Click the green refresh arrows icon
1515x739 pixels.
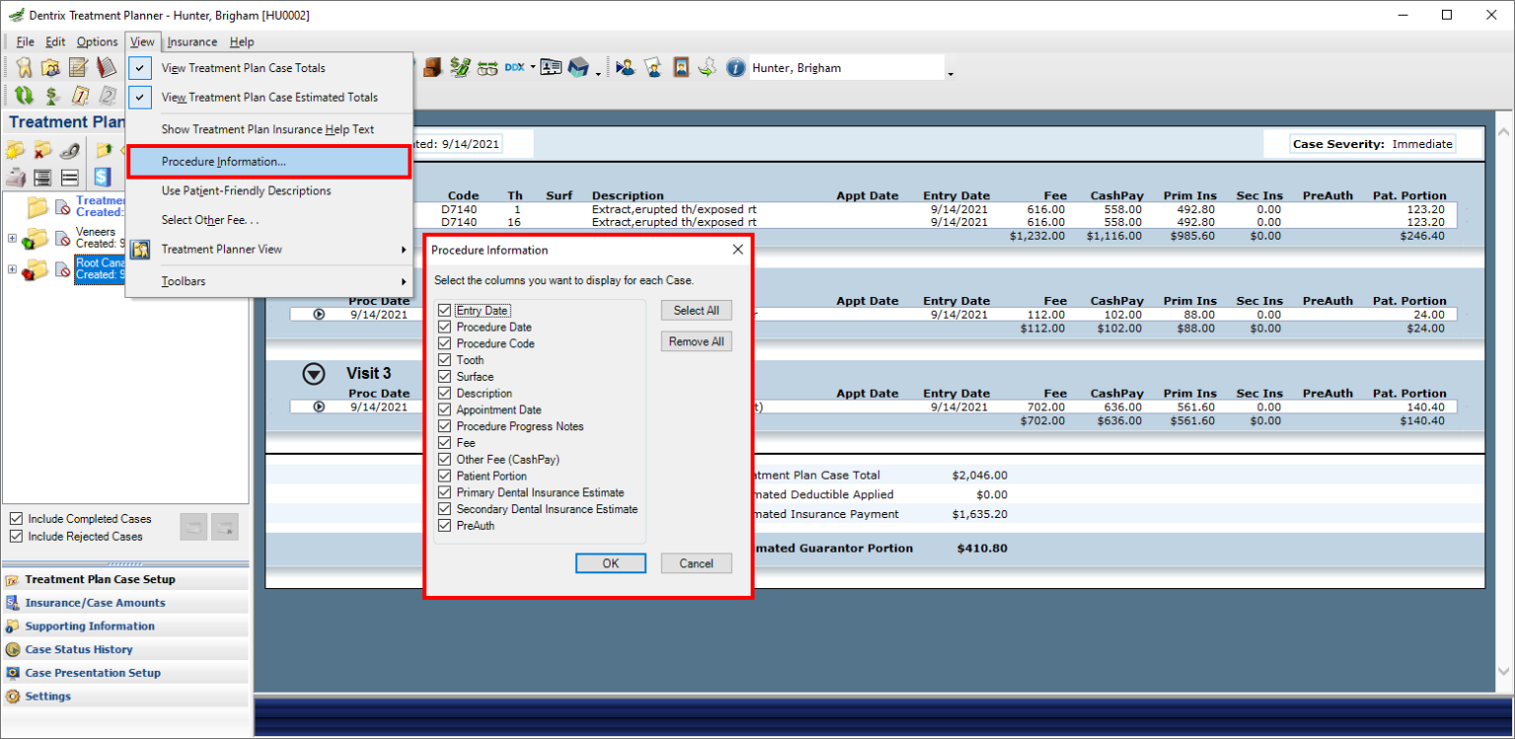click(x=25, y=96)
